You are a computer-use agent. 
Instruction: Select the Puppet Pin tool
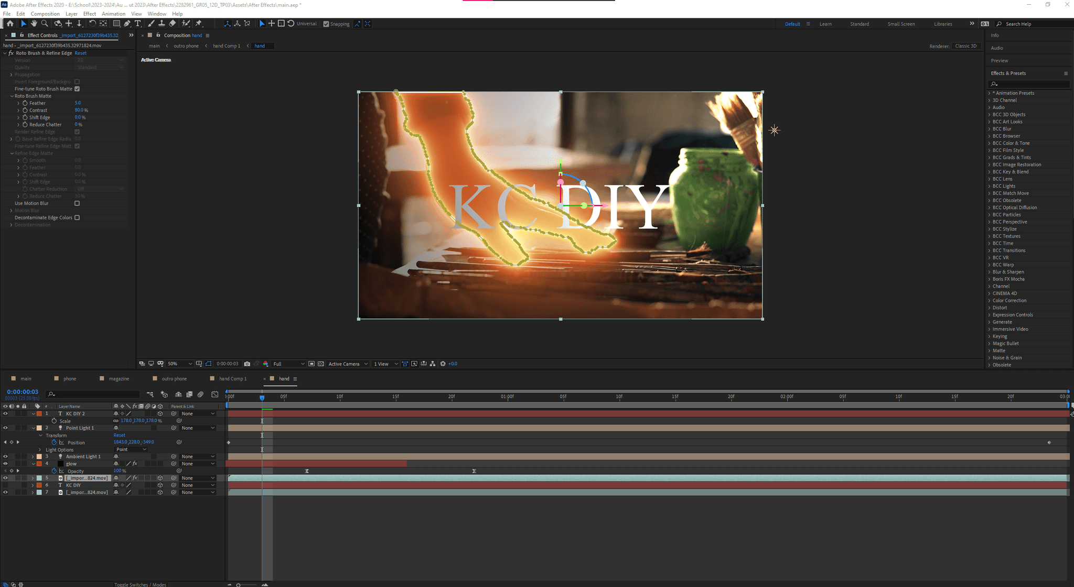click(x=199, y=24)
